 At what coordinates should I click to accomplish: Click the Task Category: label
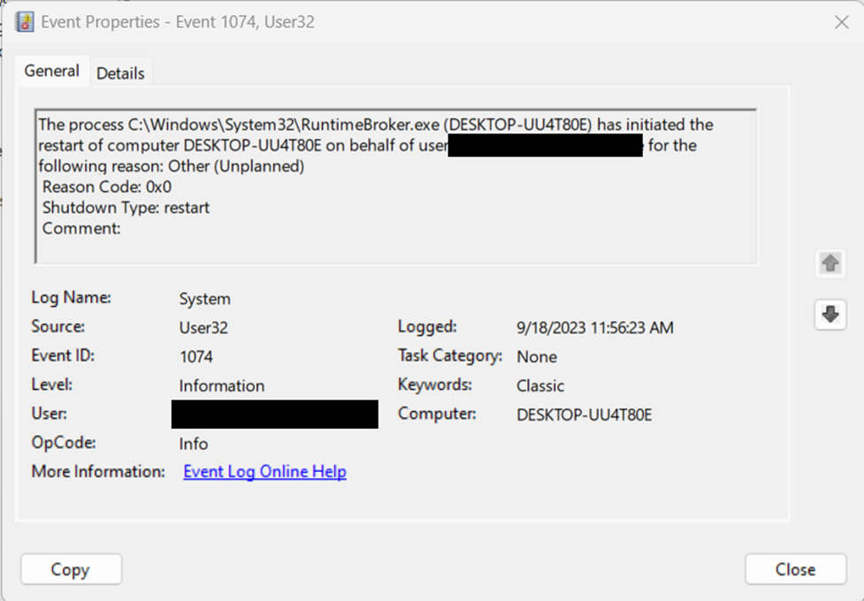tap(449, 355)
